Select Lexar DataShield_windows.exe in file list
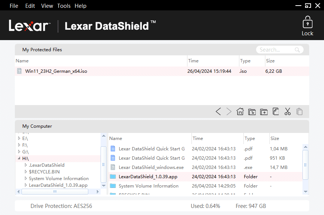Viewport: 324px width, 215px height. [151, 167]
